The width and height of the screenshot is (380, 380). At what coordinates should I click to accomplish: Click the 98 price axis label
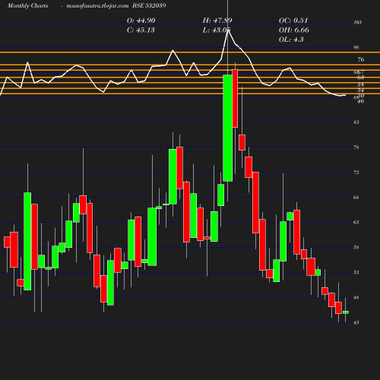click(356, 47)
